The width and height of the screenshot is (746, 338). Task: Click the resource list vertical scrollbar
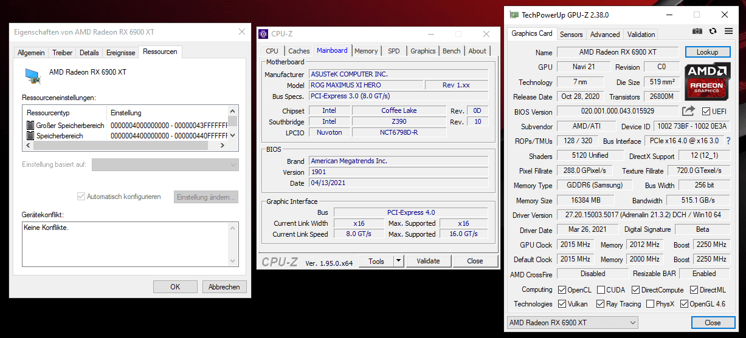[x=233, y=124]
